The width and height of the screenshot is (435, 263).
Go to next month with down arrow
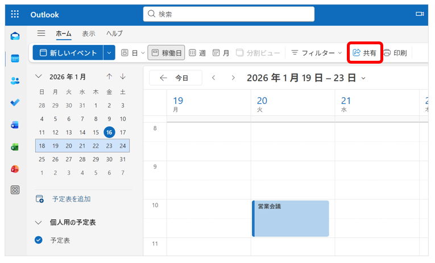point(123,77)
